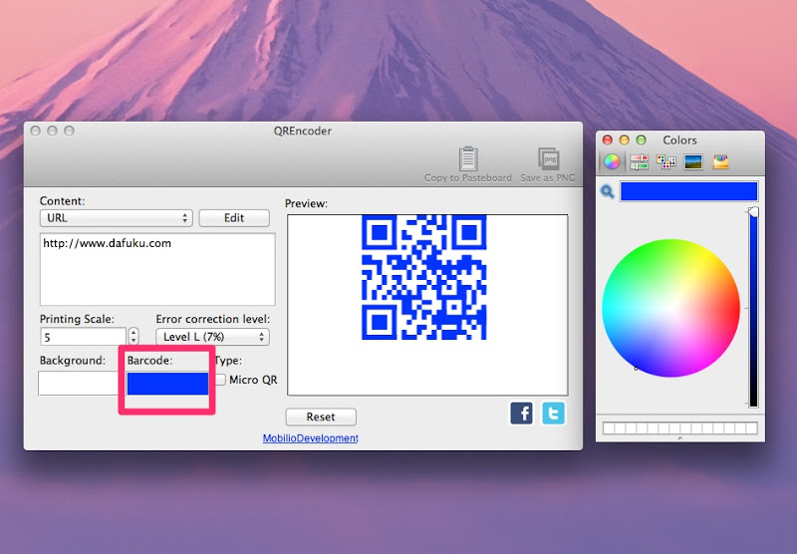This screenshot has width=797, height=554.
Task: Click the white Background color well
Action: click(79, 384)
